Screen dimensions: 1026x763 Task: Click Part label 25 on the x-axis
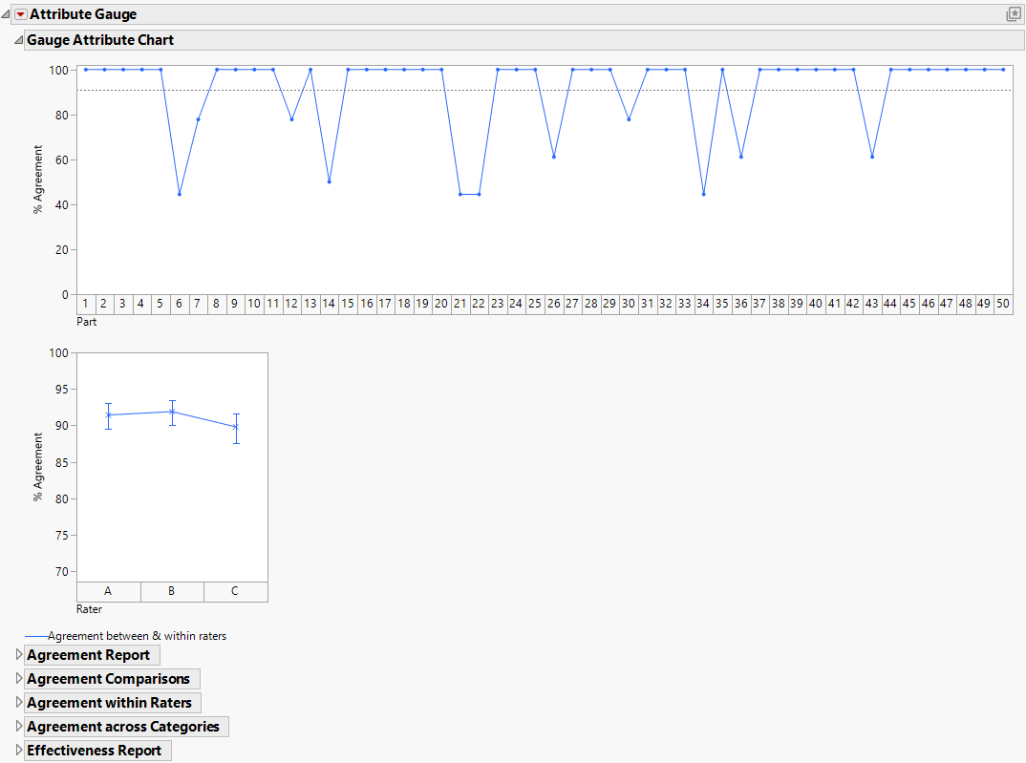[535, 303]
